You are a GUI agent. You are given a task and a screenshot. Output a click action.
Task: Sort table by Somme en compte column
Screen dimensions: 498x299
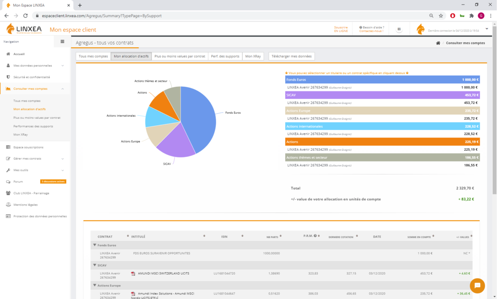pos(420,236)
